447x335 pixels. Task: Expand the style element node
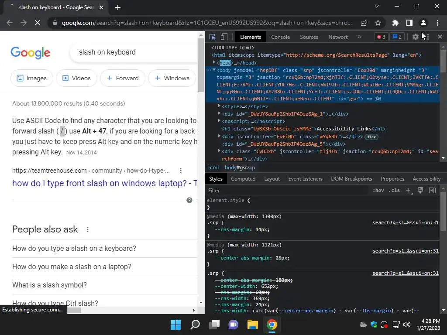(x=219, y=106)
